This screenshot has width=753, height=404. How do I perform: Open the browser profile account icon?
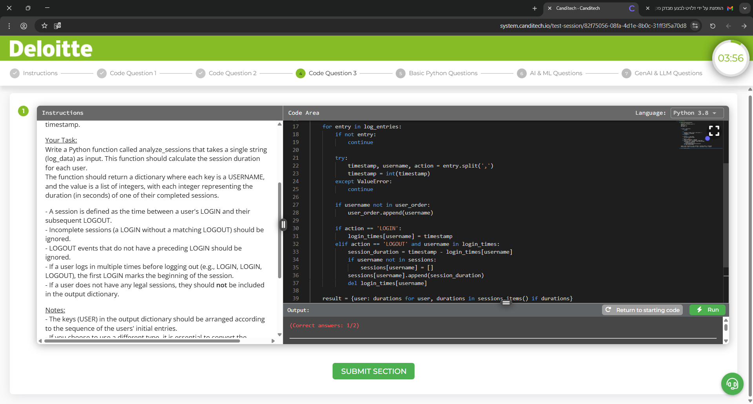[23, 26]
